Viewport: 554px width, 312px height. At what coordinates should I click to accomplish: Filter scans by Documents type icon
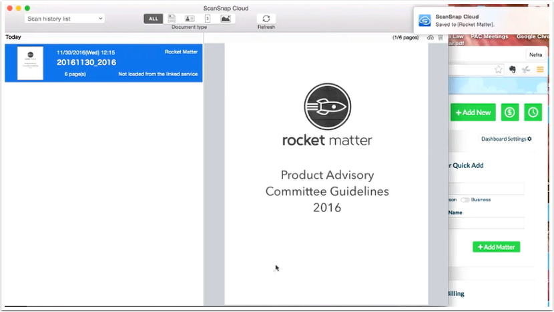point(172,19)
